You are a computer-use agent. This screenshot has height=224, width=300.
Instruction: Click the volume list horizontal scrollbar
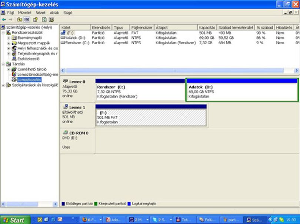pyautogui.click(x=180, y=70)
